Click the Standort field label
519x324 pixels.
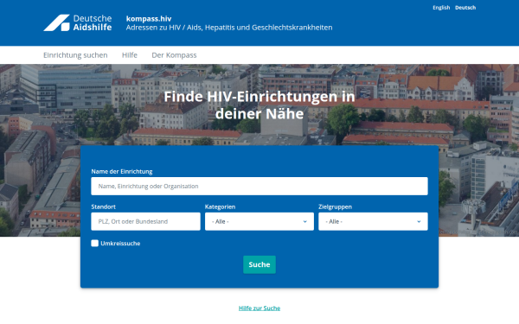coord(103,207)
